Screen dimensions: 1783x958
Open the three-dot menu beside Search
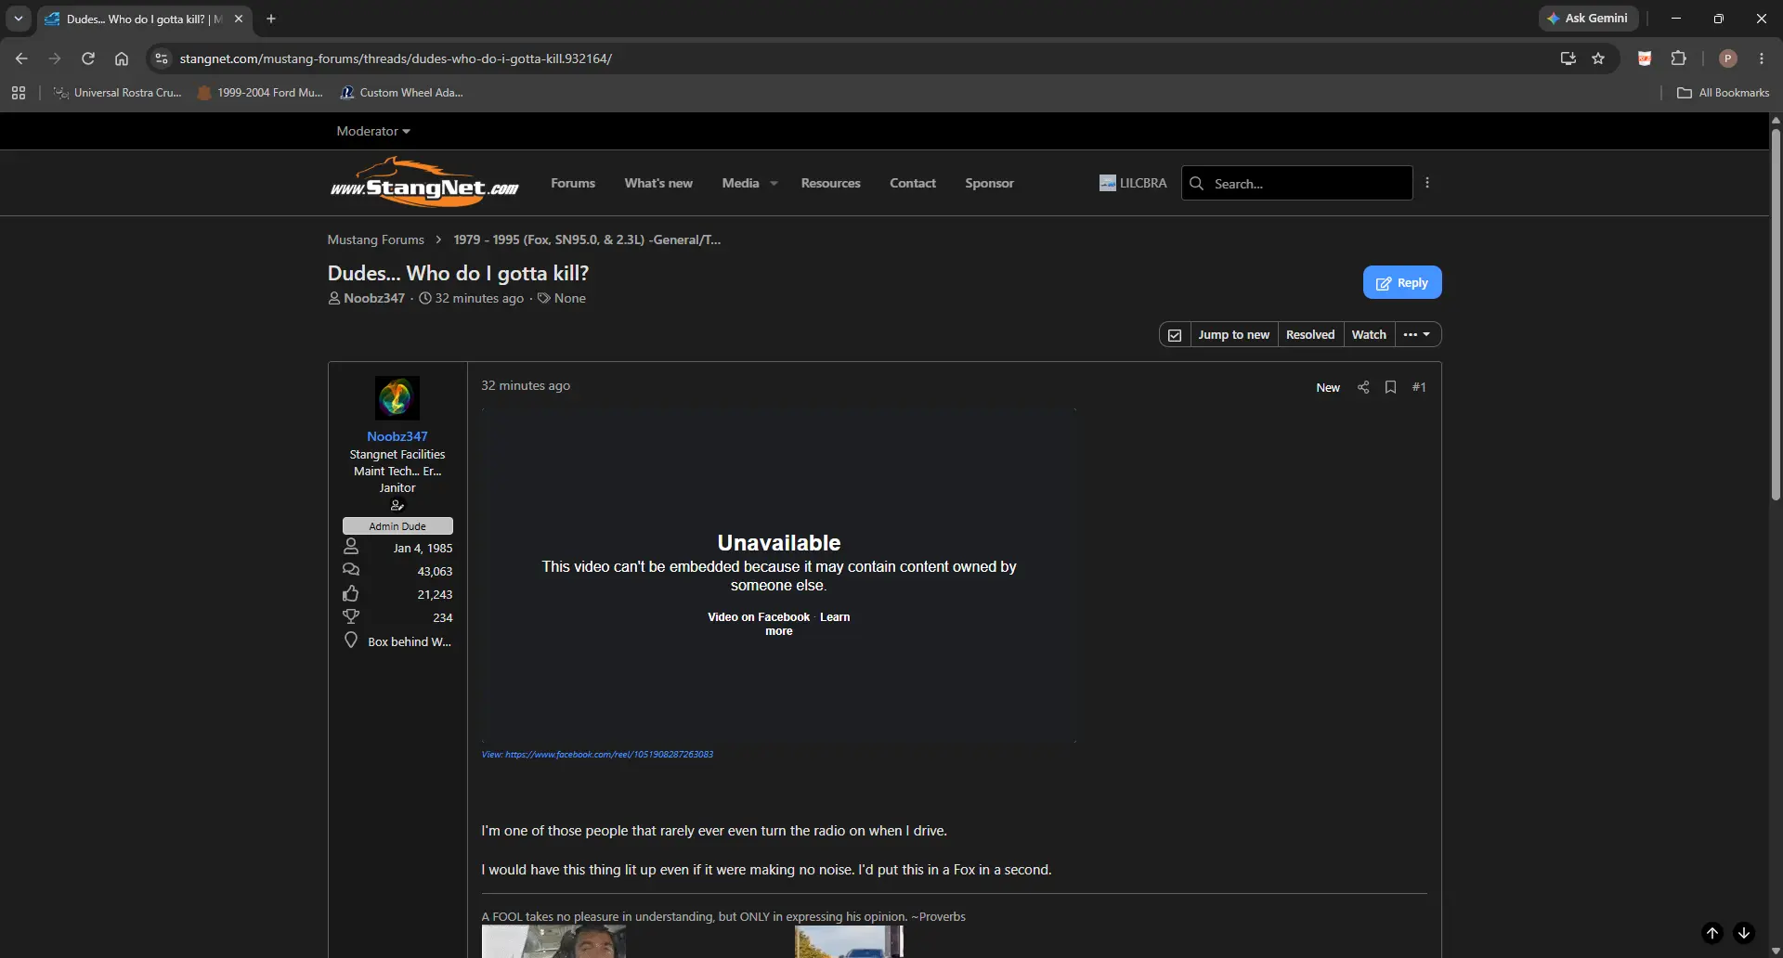[1427, 183]
